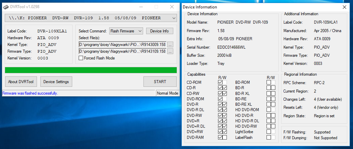Toggle DVD+R read checkbox
Screen dimensions: 353x149
click(220, 121)
